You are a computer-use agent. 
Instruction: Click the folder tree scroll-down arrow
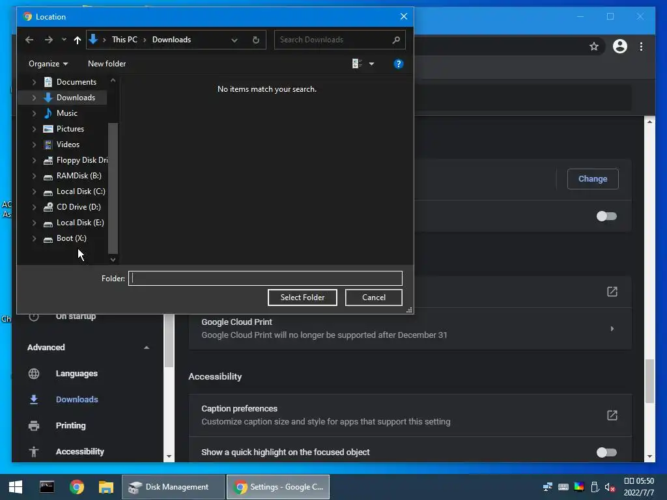pos(113,259)
